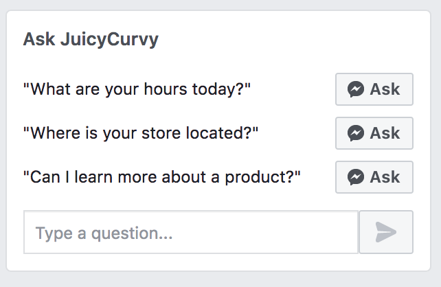
Task: Click the paper plane send icon
Action: (x=386, y=232)
